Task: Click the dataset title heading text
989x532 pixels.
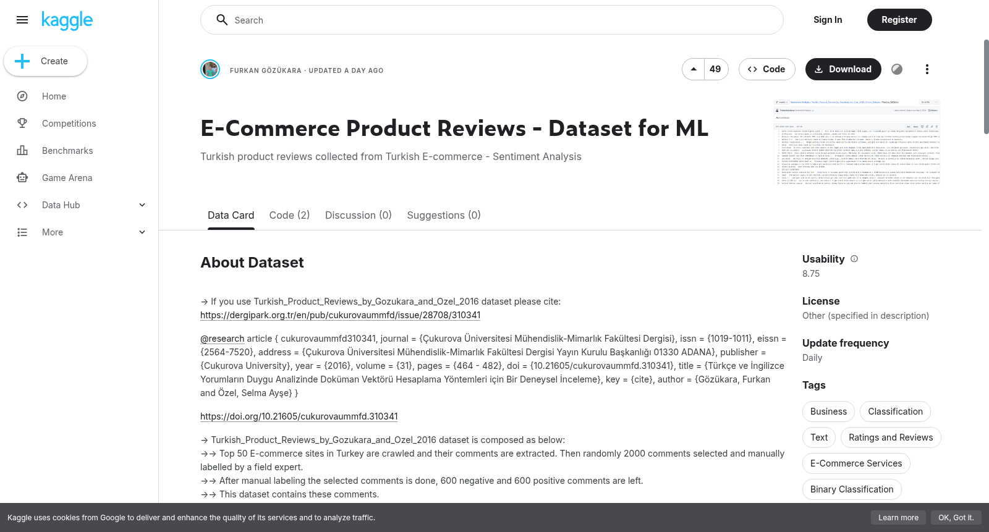Action: (x=454, y=129)
